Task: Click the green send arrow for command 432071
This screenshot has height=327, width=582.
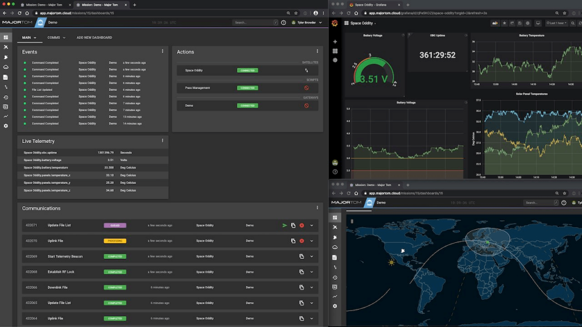Action: pos(285,225)
